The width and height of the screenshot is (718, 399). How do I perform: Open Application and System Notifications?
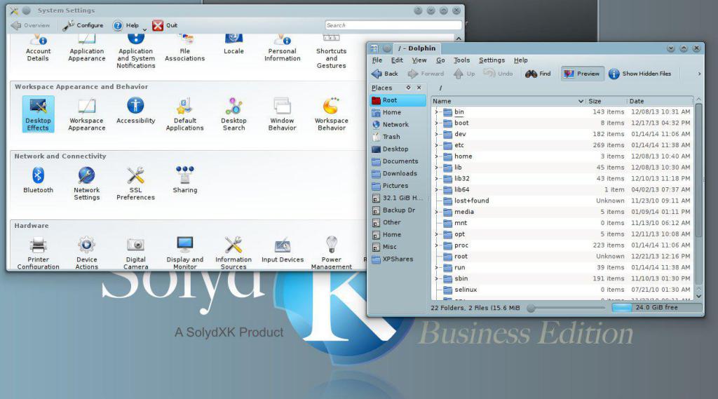135,52
